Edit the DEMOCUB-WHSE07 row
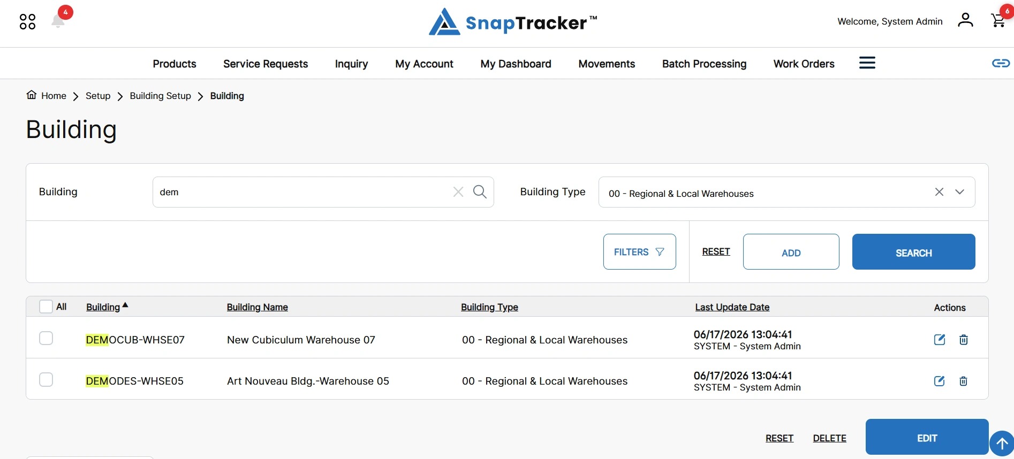The height and width of the screenshot is (459, 1014). 940,340
